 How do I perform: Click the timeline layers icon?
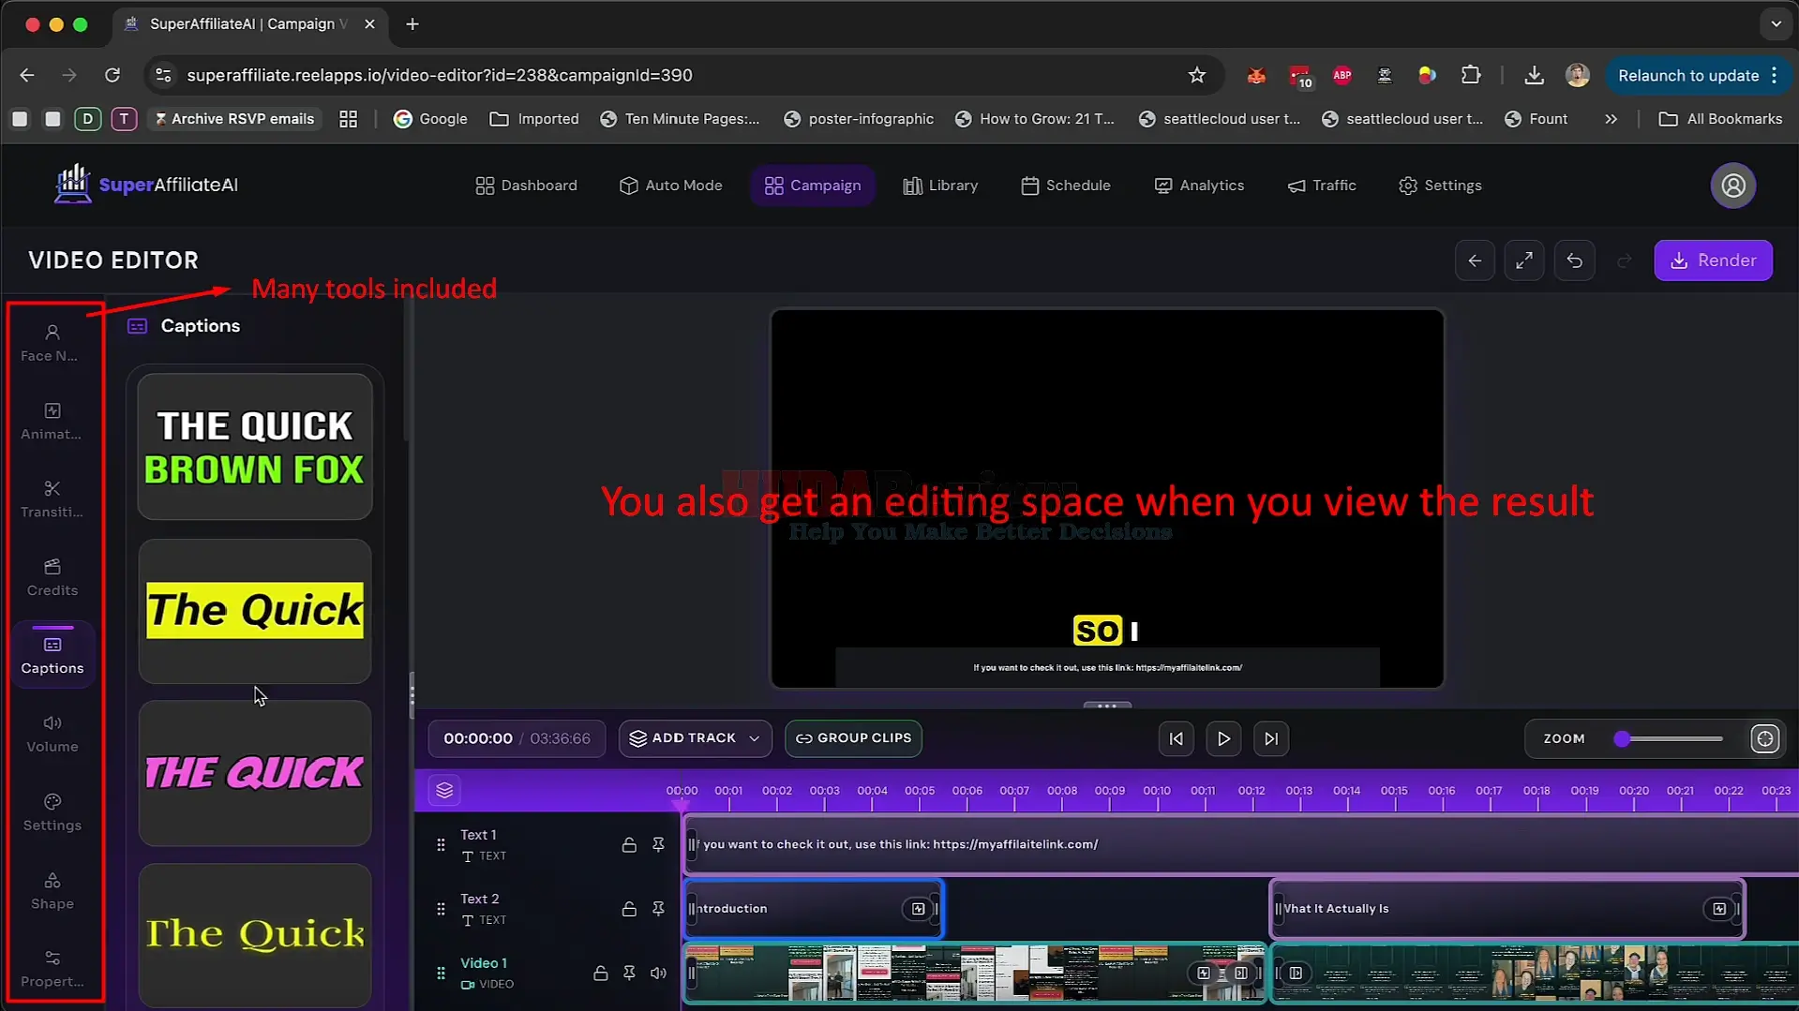(x=444, y=791)
